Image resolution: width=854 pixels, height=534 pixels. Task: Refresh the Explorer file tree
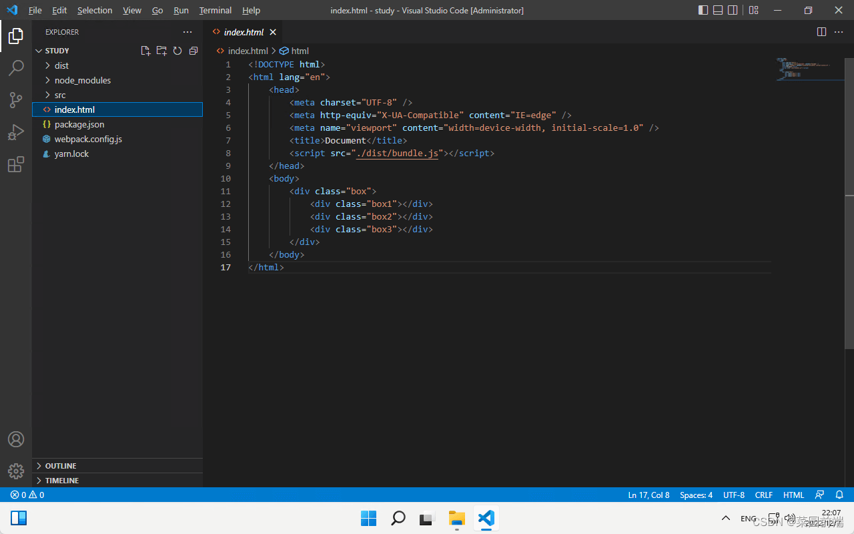(177, 51)
